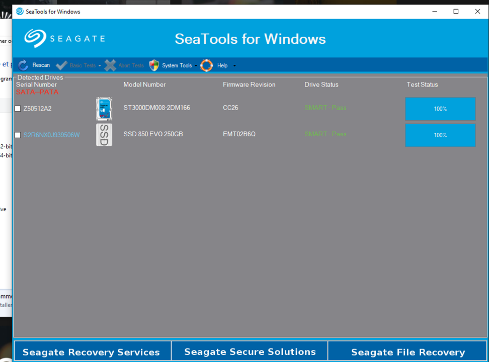
Task: Tick the checkbox for drive Z50512A2
Action: [x=18, y=109]
